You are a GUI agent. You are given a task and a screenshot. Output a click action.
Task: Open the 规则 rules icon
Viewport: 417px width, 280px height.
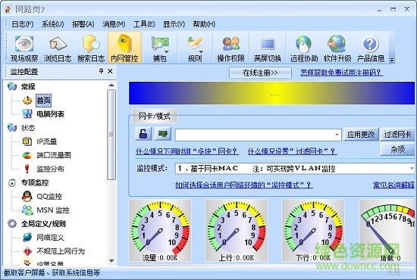click(x=195, y=48)
